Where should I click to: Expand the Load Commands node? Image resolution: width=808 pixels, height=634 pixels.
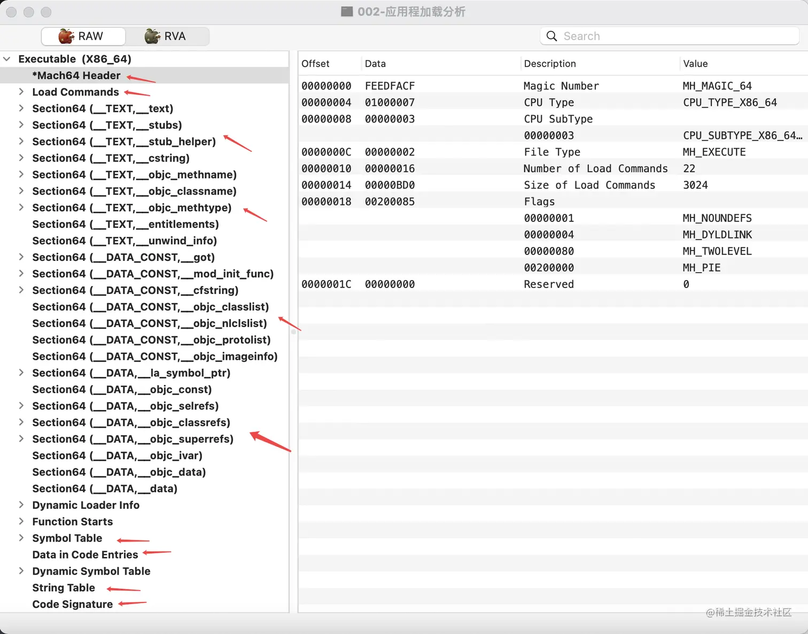(21, 92)
